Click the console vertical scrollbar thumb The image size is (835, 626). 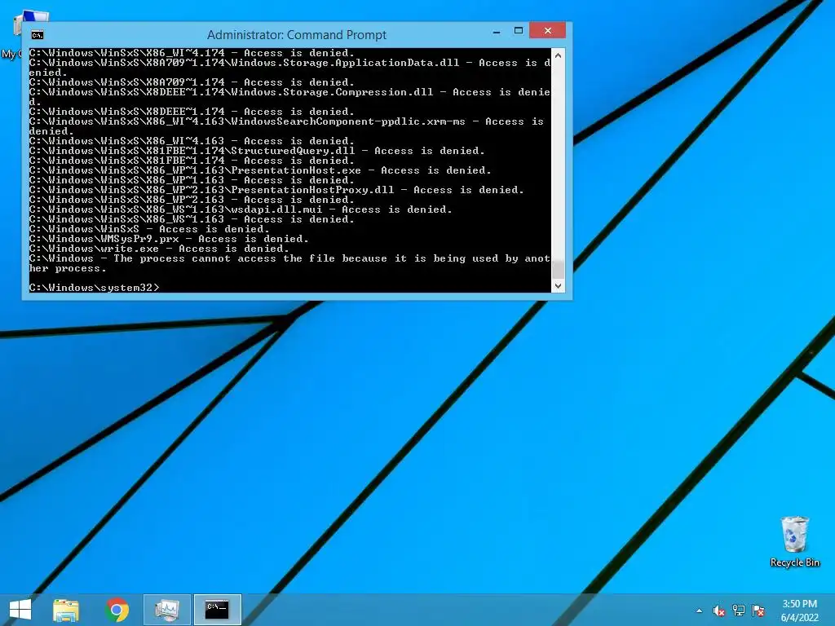click(x=558, y=268)
